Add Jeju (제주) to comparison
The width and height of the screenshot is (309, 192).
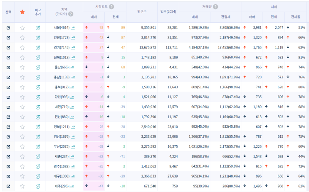[x=38, y=186]
